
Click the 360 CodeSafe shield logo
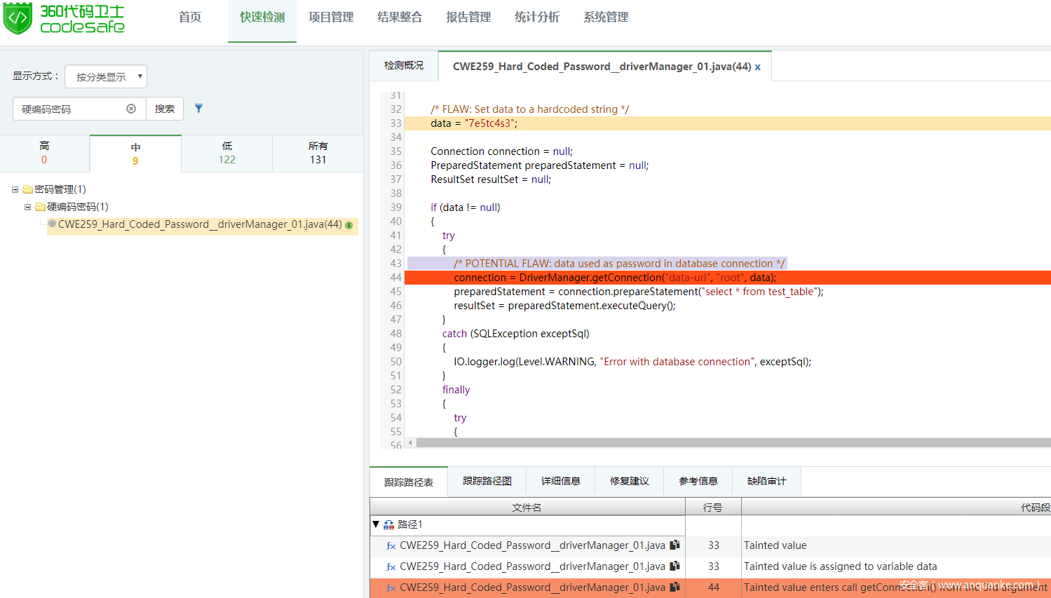(18, 19)
